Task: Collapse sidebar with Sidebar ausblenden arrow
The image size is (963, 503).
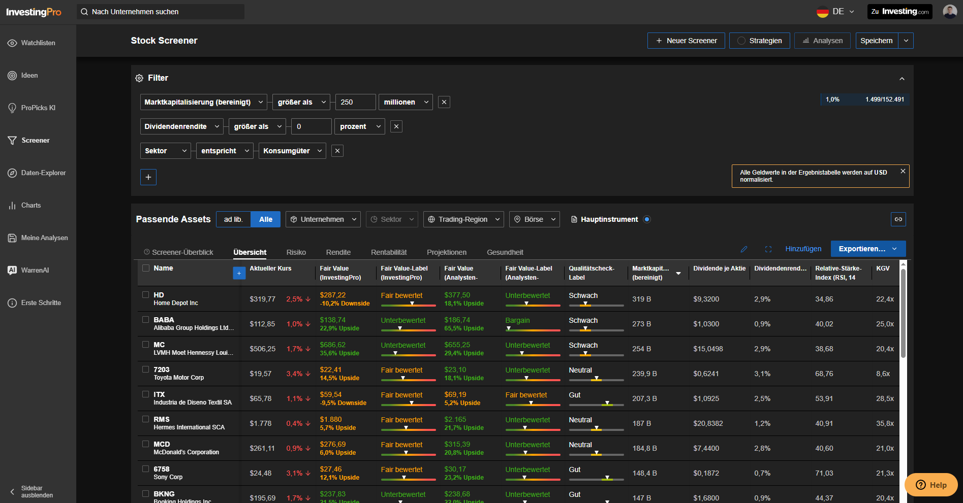Action: click(13, 492)
